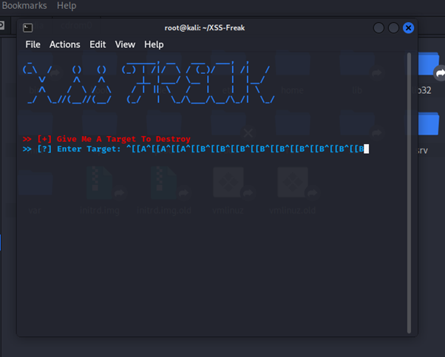Image resolution: width=445 pixels, height=357 pixels.
Task: Click 'Give Me A Target To Destroy' text
Action: [123, 139]
